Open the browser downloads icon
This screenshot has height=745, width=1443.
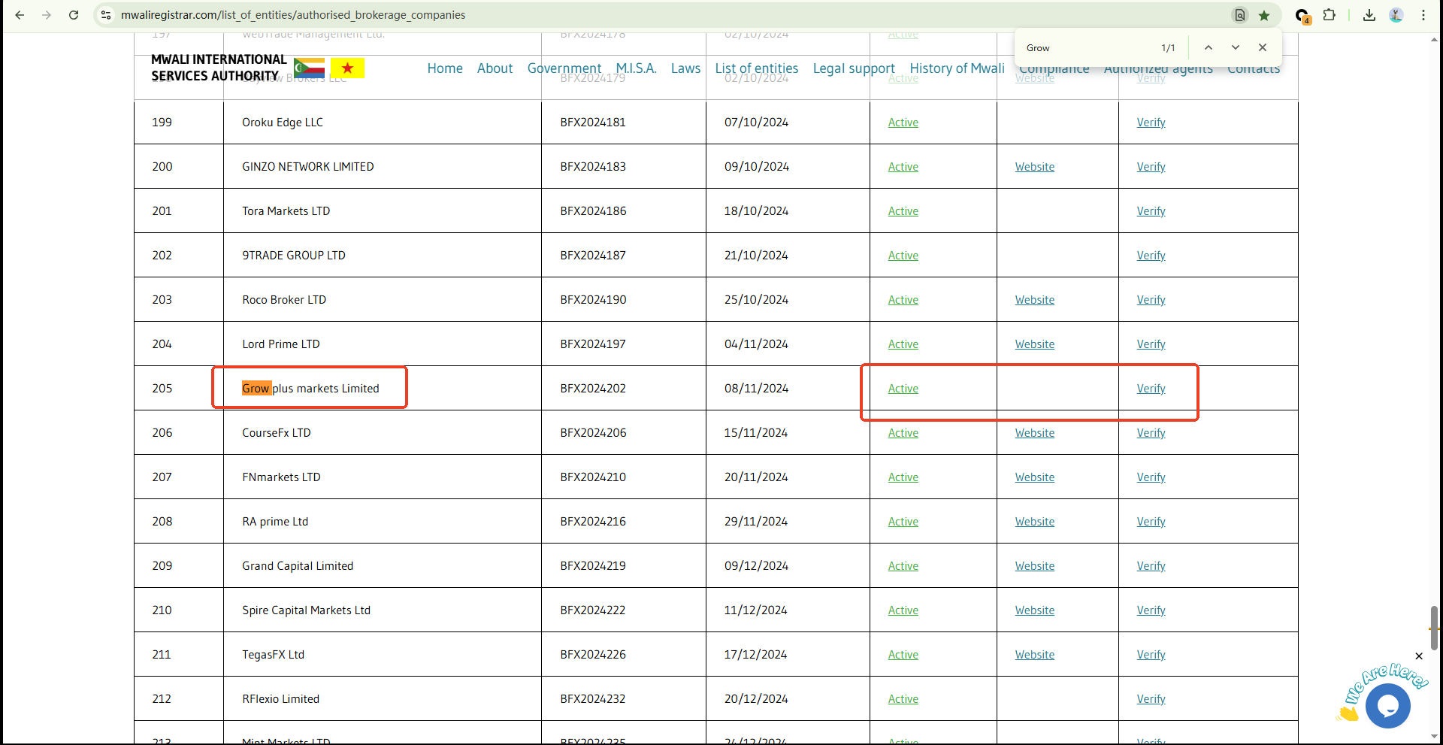click(x=1369, y=15)
